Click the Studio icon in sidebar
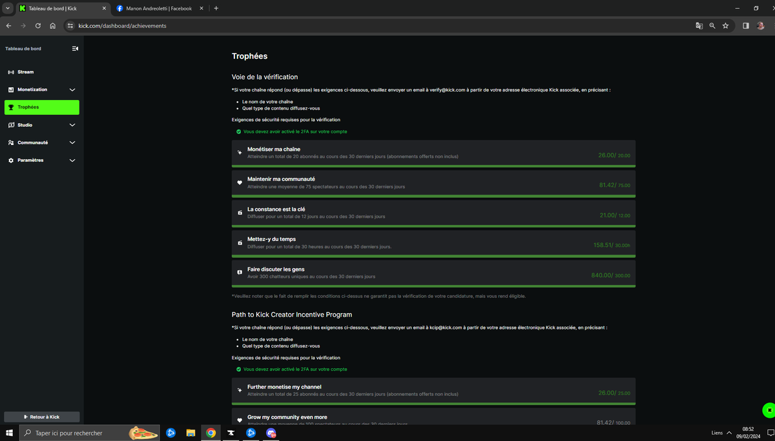 pyautogui.click(x=11, y=125)
